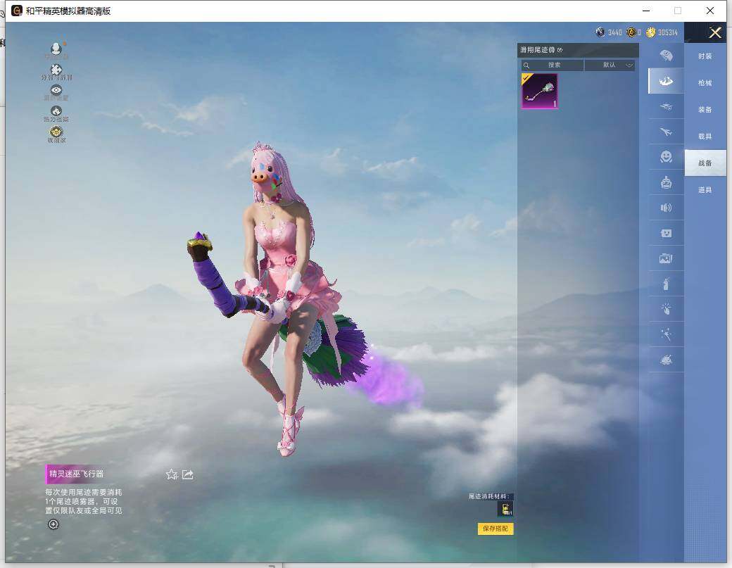
Task: Click the 精灵迷巫飞行器 item name label
Action: (x=77, y=474)
